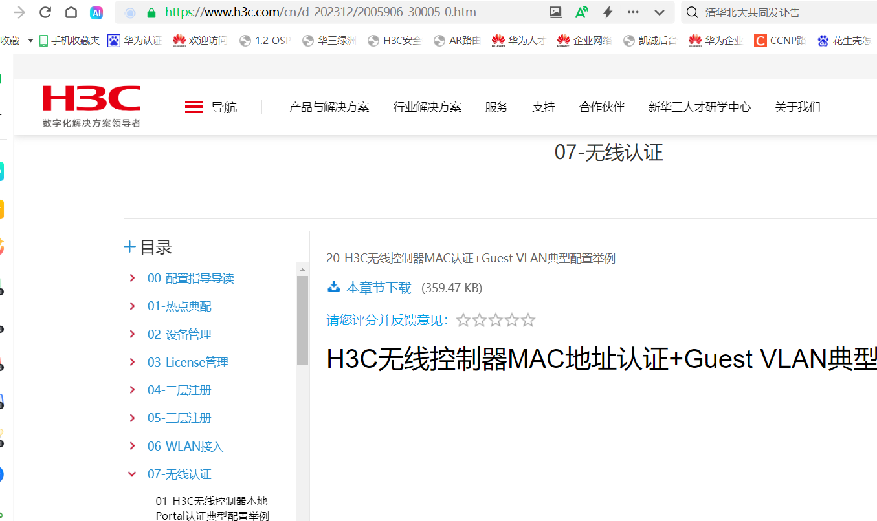Open the 支持 menu
877x521 pixels.
[x=544, y=107]
